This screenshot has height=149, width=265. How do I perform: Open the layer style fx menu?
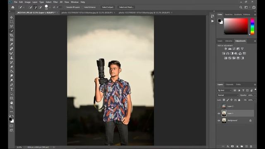point(228,146)
